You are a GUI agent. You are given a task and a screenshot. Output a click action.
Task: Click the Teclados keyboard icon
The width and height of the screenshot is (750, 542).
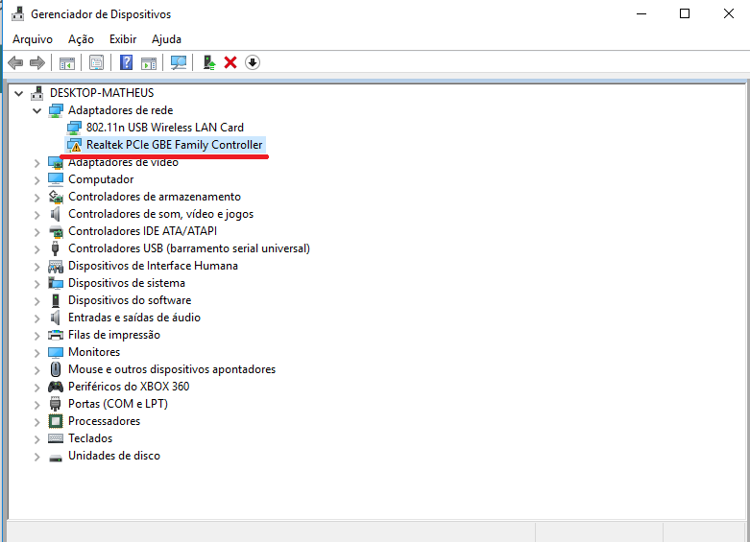click(56, 438)
